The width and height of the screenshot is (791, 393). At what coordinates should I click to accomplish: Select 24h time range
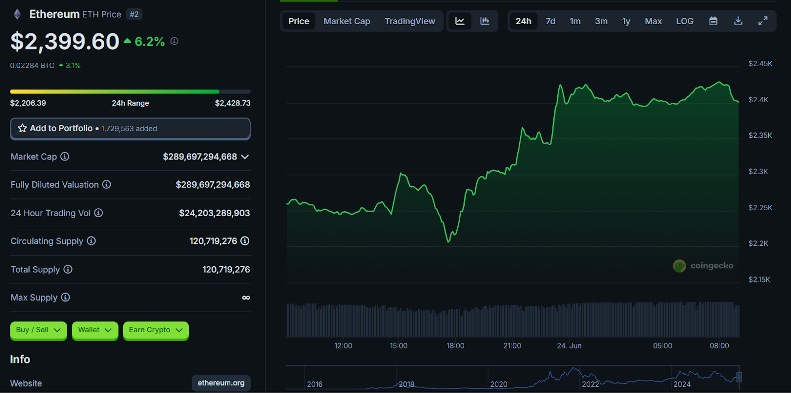pos(524,21)
